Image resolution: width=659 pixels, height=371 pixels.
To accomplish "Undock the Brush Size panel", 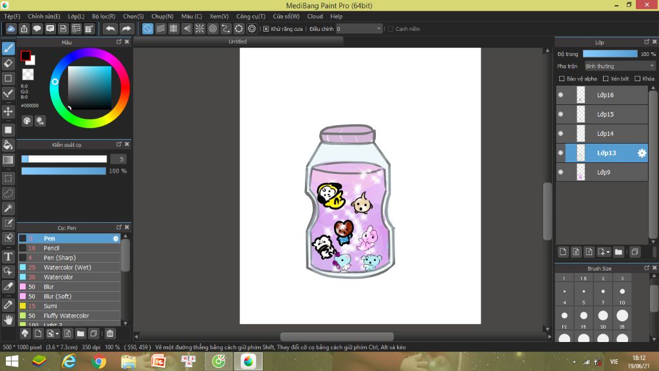I will coord(646,268).
